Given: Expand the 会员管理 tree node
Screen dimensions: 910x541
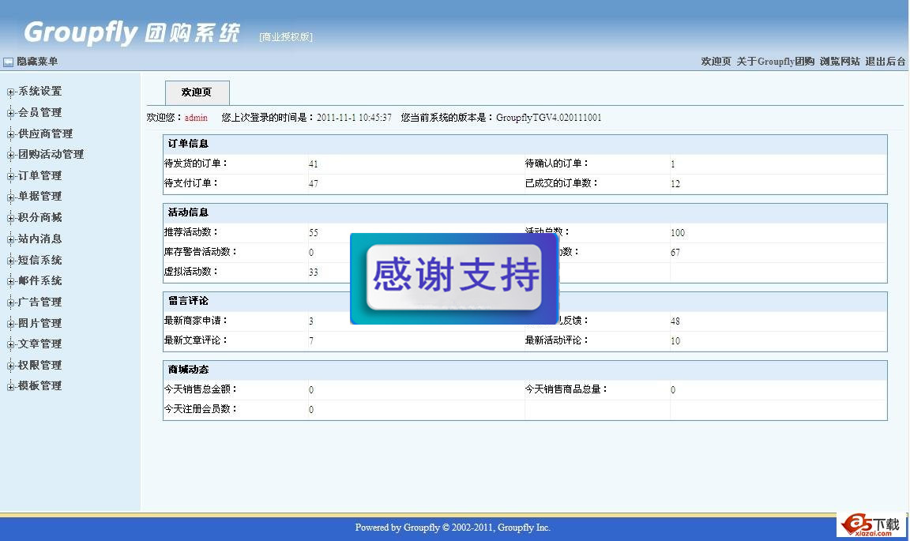Looking at the screenshot, I should [10, 113].
